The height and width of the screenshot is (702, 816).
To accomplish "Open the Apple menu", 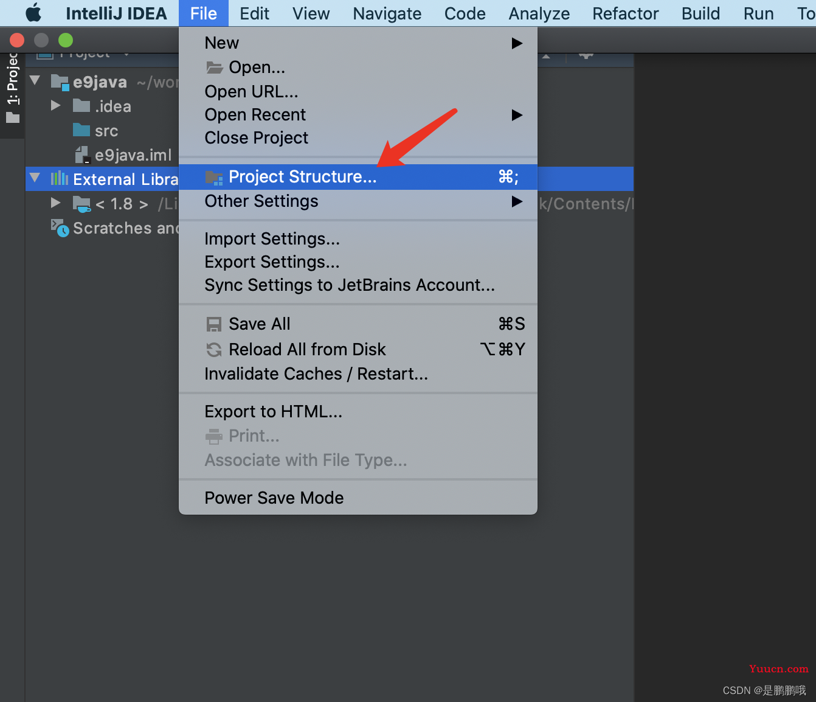I will 33,13.
